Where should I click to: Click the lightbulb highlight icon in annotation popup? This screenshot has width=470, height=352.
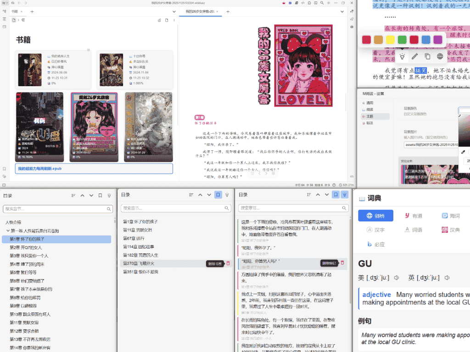(x=402, y=56)
